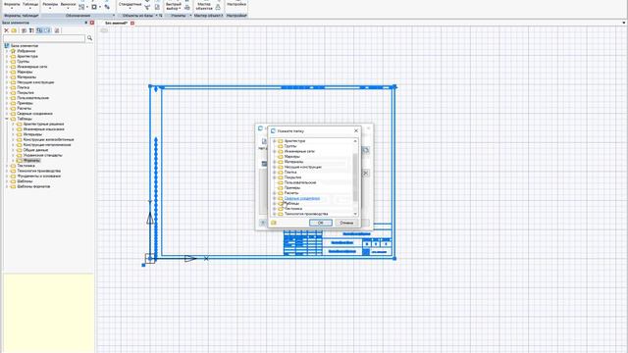
Task: Close the document tab with its red icon
Action: tap(132, 24)
